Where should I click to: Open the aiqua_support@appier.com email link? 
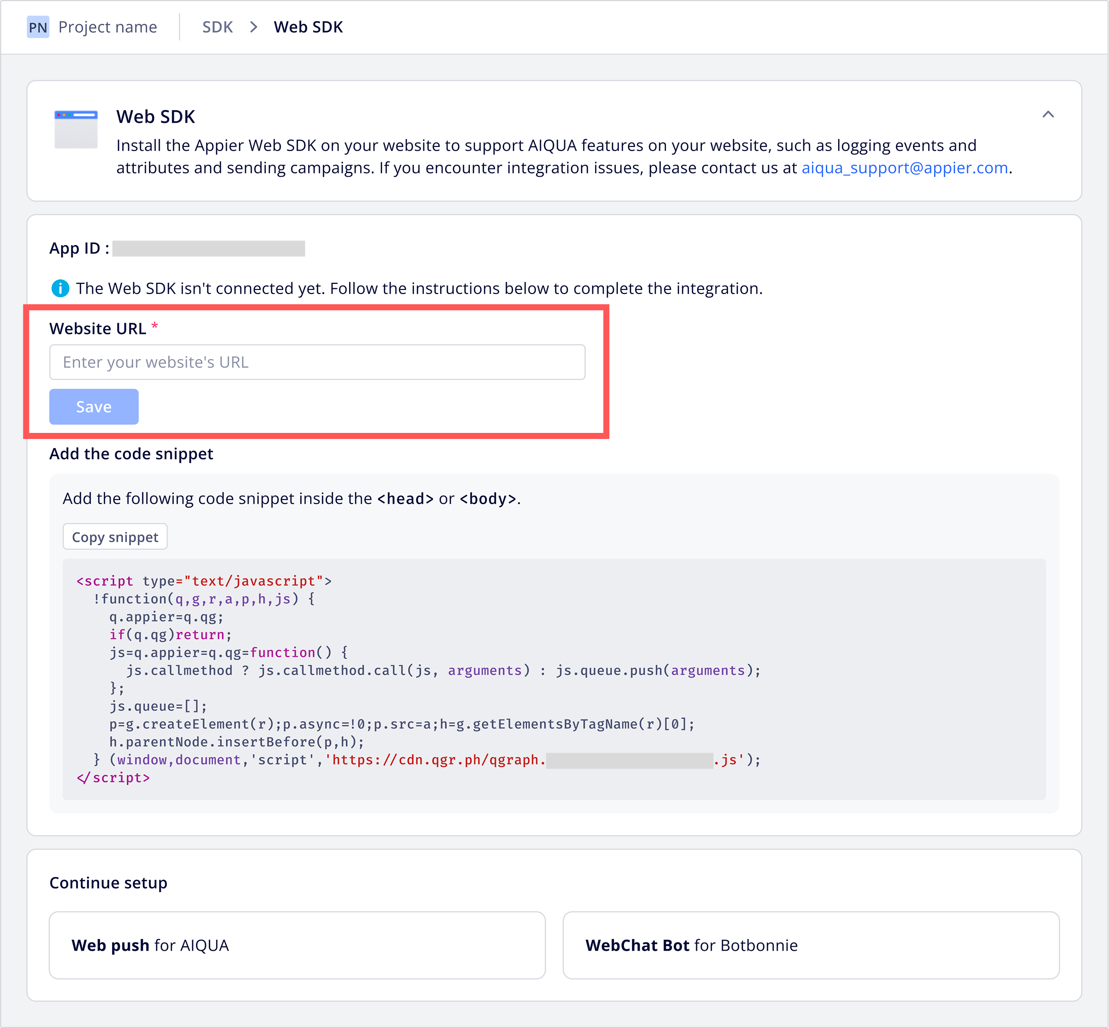pos(904,168)
